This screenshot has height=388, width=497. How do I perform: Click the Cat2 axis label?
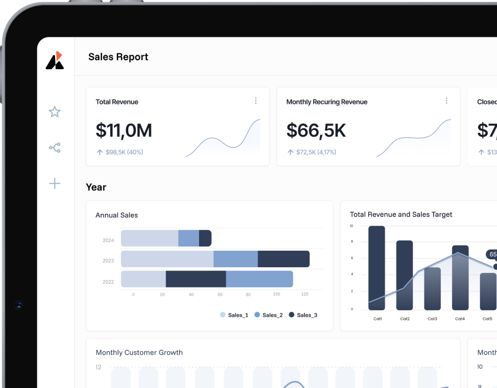405,319
